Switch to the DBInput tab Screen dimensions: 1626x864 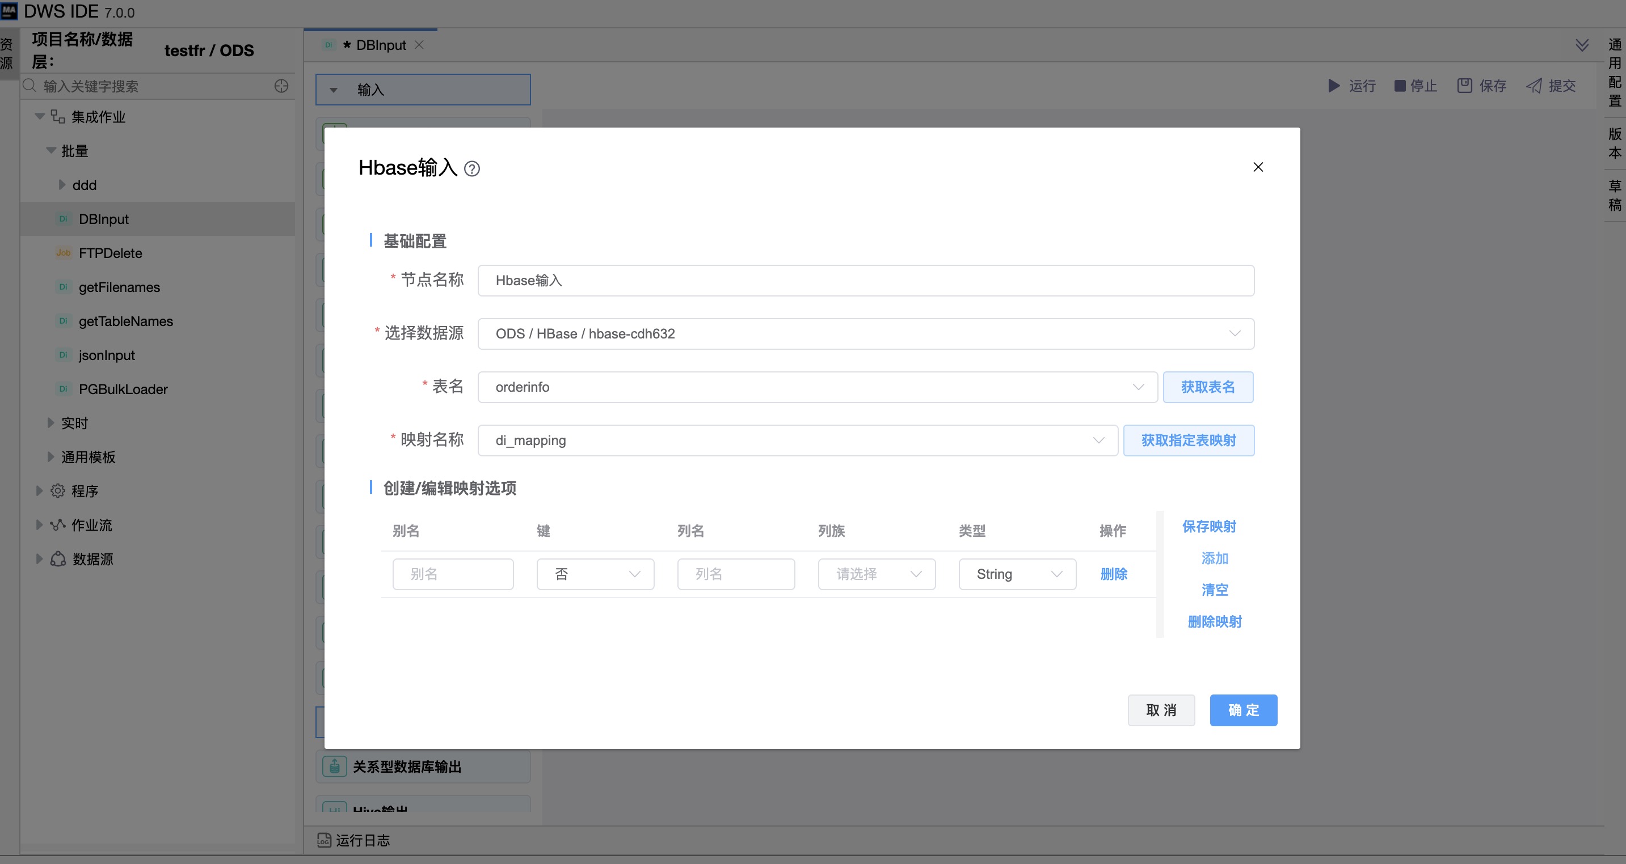(381, 45)
